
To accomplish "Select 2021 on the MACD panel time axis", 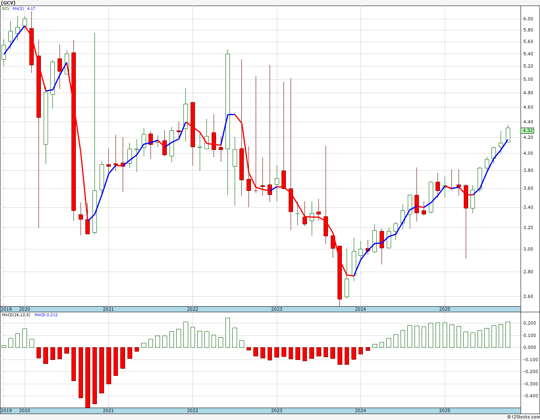I will tap(108, 410).
